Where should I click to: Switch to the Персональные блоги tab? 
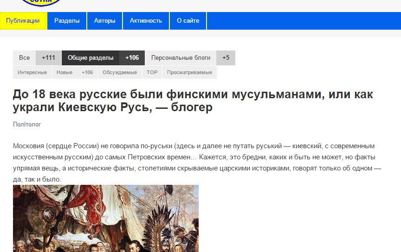181,58
